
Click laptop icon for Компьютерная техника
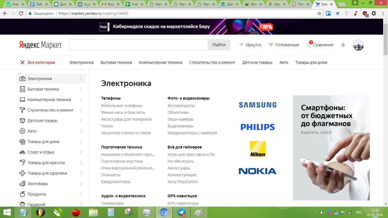click(x=22, y=100)
